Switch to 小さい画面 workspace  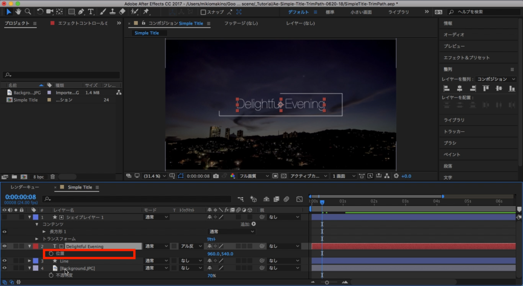tap(361, 11)
